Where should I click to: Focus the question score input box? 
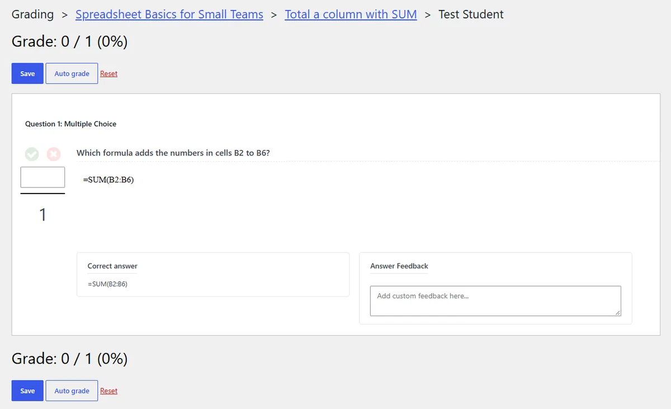42,177
